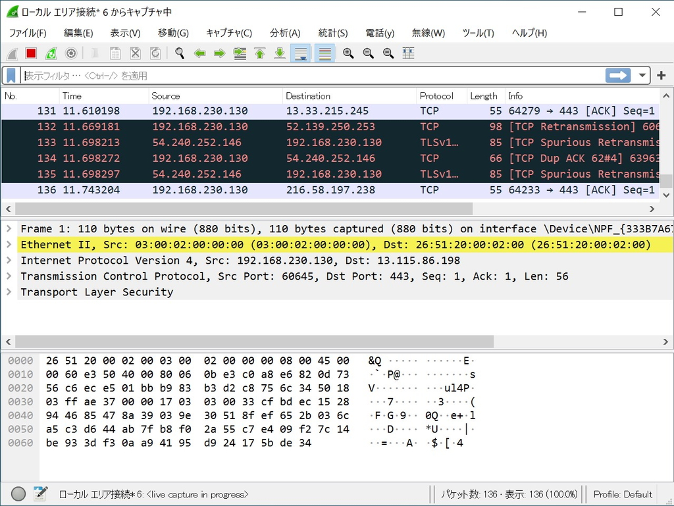This screenshot has height=506, width=674.
Task: Open the find packet search tool
Action: point(178,53)
